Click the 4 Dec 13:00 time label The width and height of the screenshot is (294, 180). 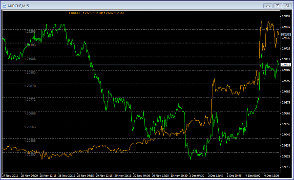[272, 176]
